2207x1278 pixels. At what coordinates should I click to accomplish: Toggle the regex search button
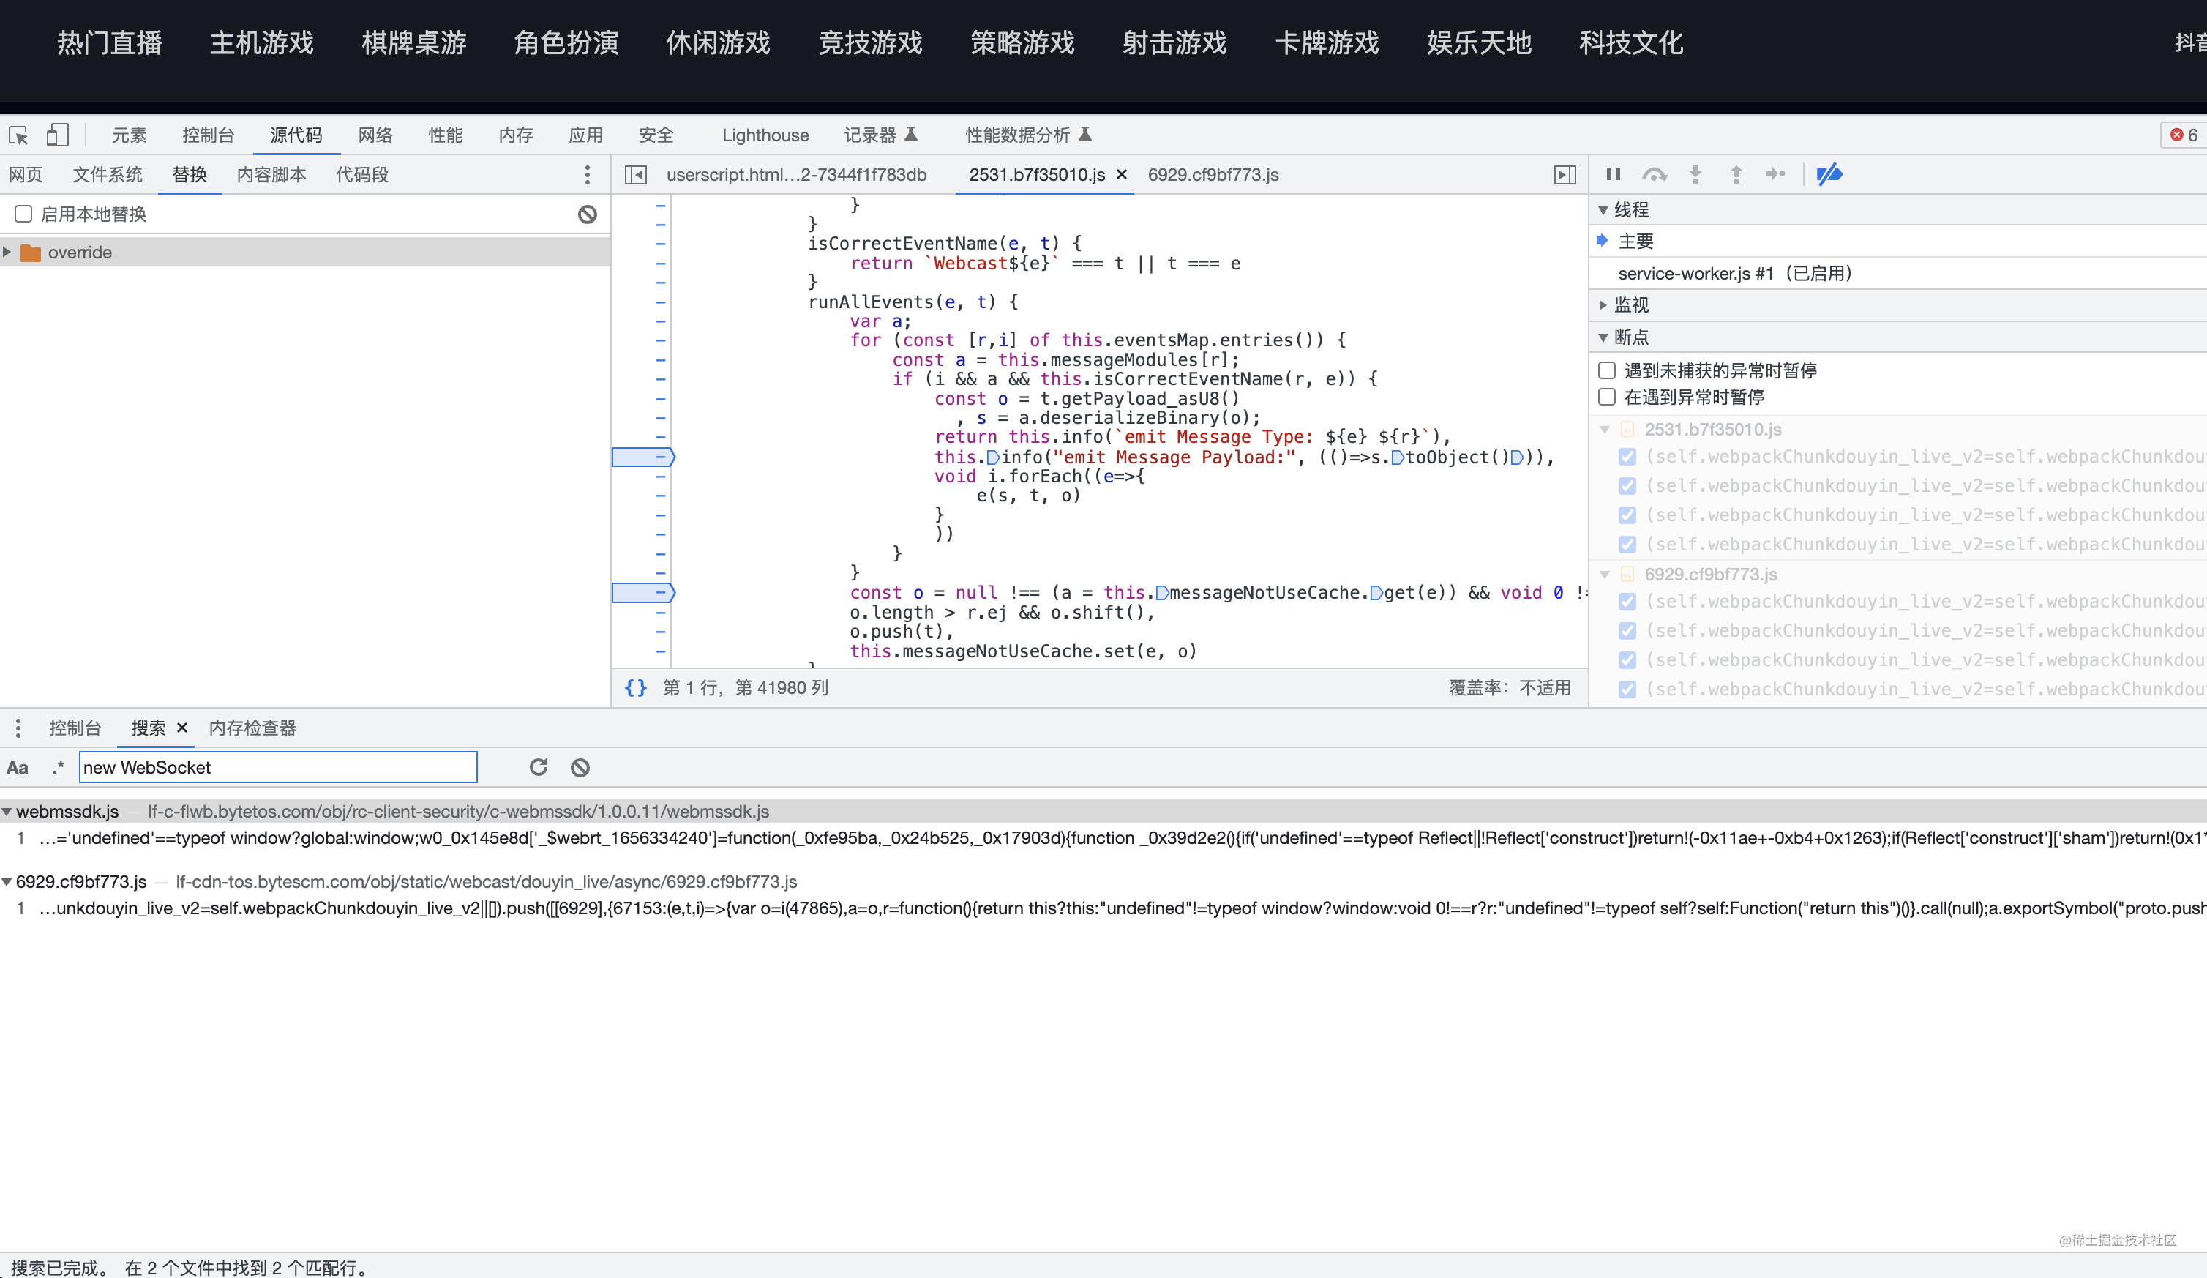(x=58, y=767)
